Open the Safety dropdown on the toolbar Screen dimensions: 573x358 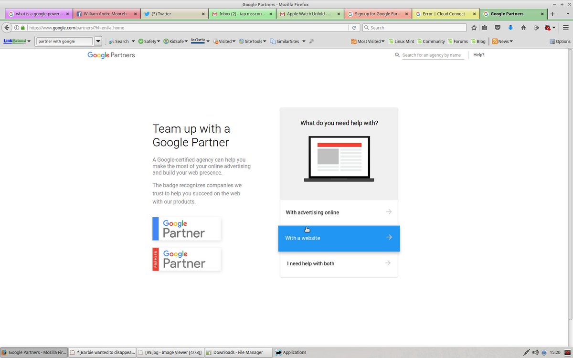coord(149,41)
